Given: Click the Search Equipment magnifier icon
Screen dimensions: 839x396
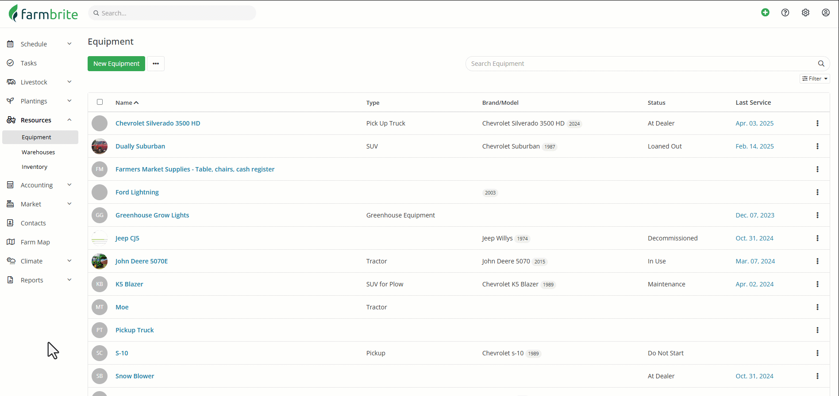Looking at the screenshot, I should point(821,64).
